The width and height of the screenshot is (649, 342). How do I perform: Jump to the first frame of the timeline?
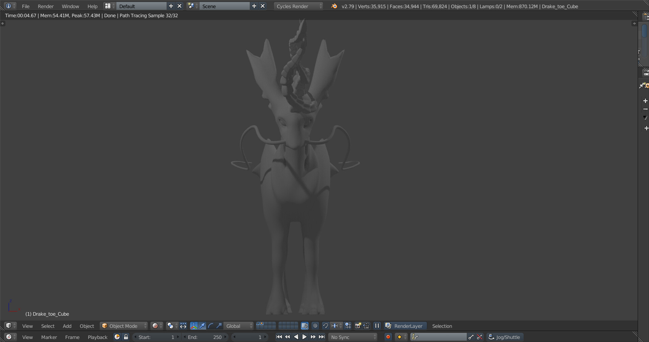(x=279, y=337)
